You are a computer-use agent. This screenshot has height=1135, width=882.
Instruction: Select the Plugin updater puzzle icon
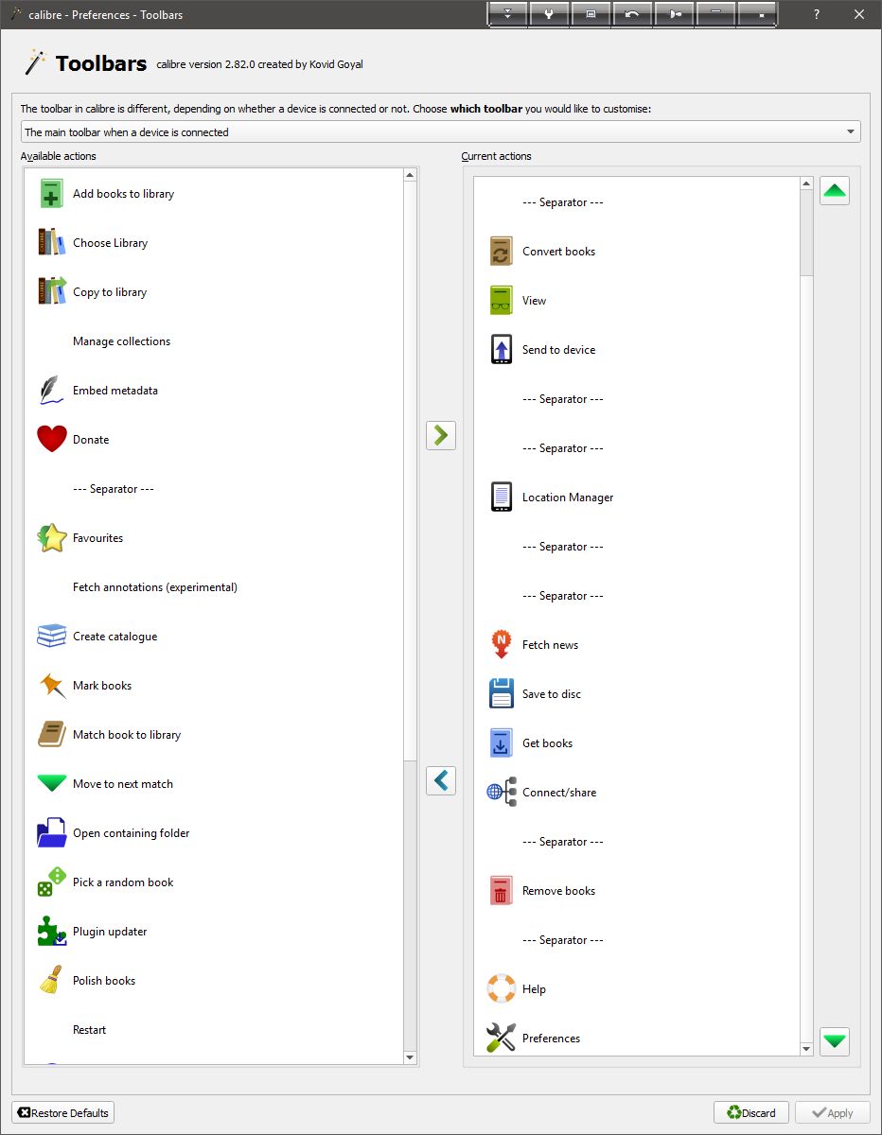(x=52, y=932)
